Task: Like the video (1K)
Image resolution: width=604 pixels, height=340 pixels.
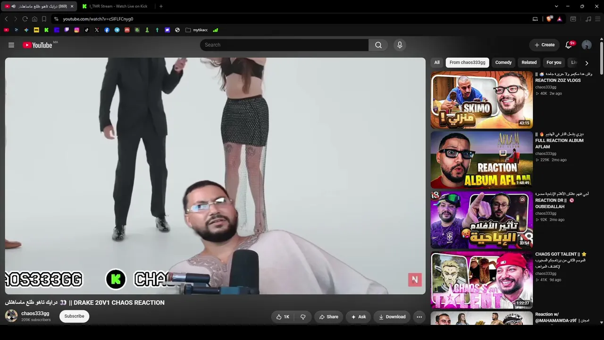Action: (283, 317)
